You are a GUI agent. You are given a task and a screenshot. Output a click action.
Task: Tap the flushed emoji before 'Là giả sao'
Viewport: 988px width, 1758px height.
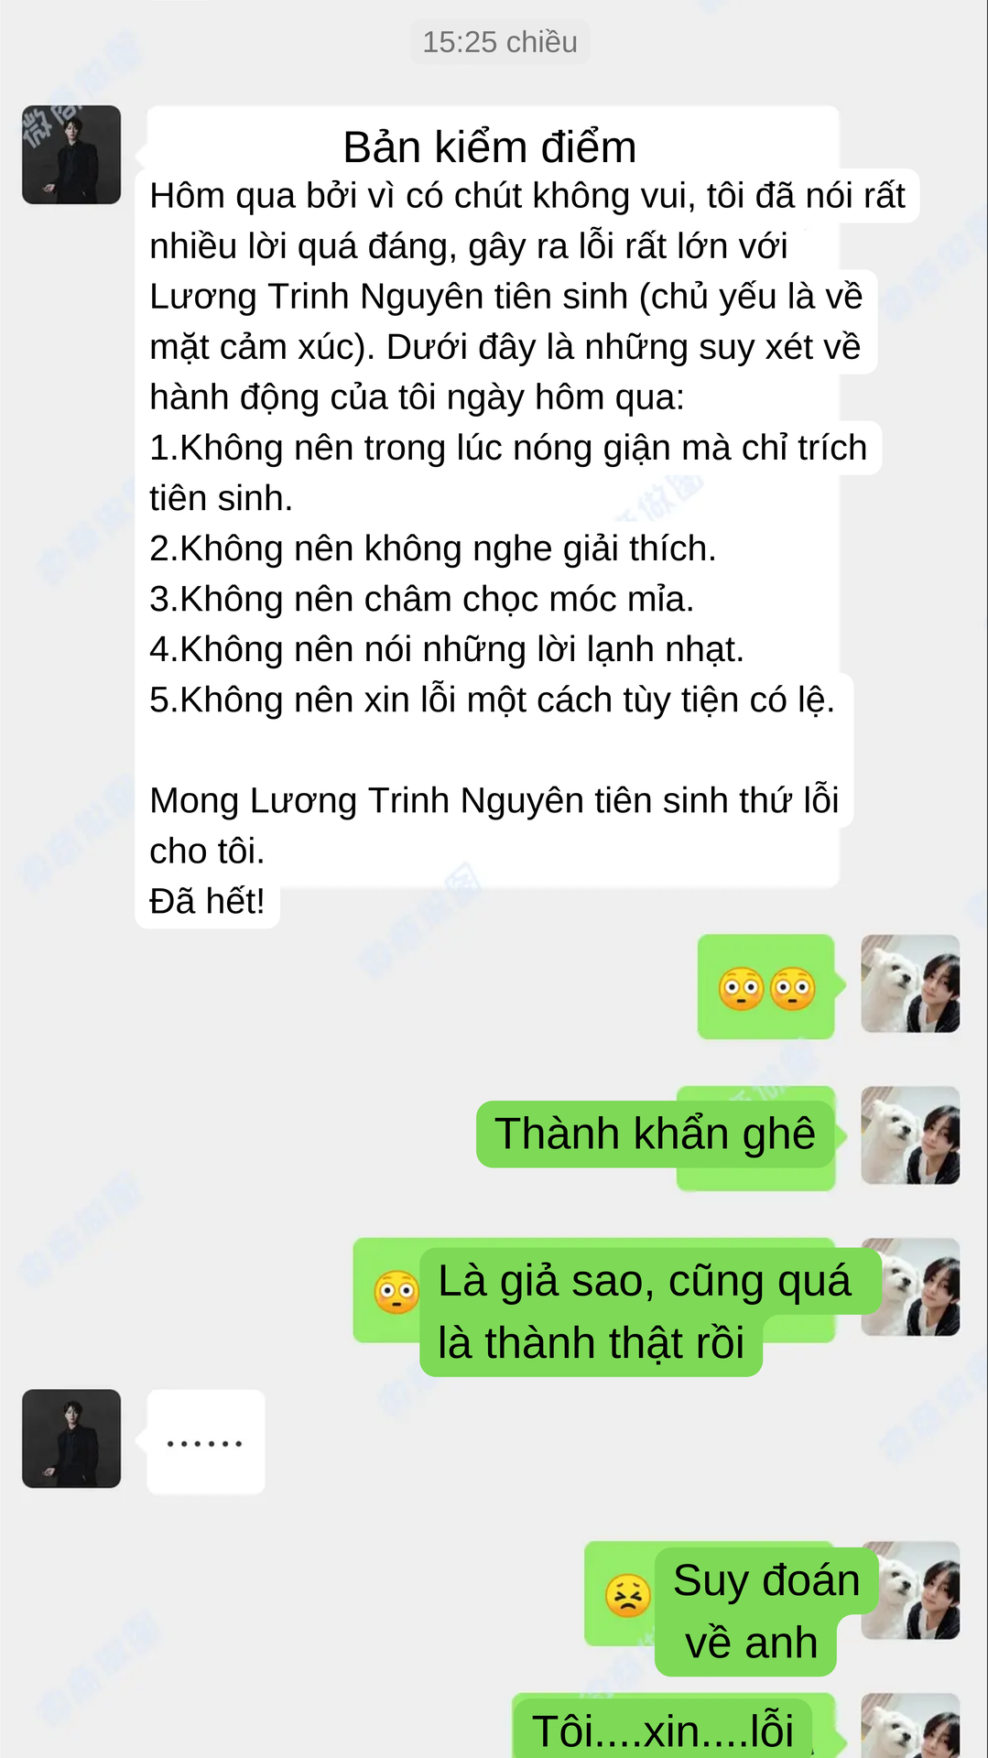(396, 1292)
